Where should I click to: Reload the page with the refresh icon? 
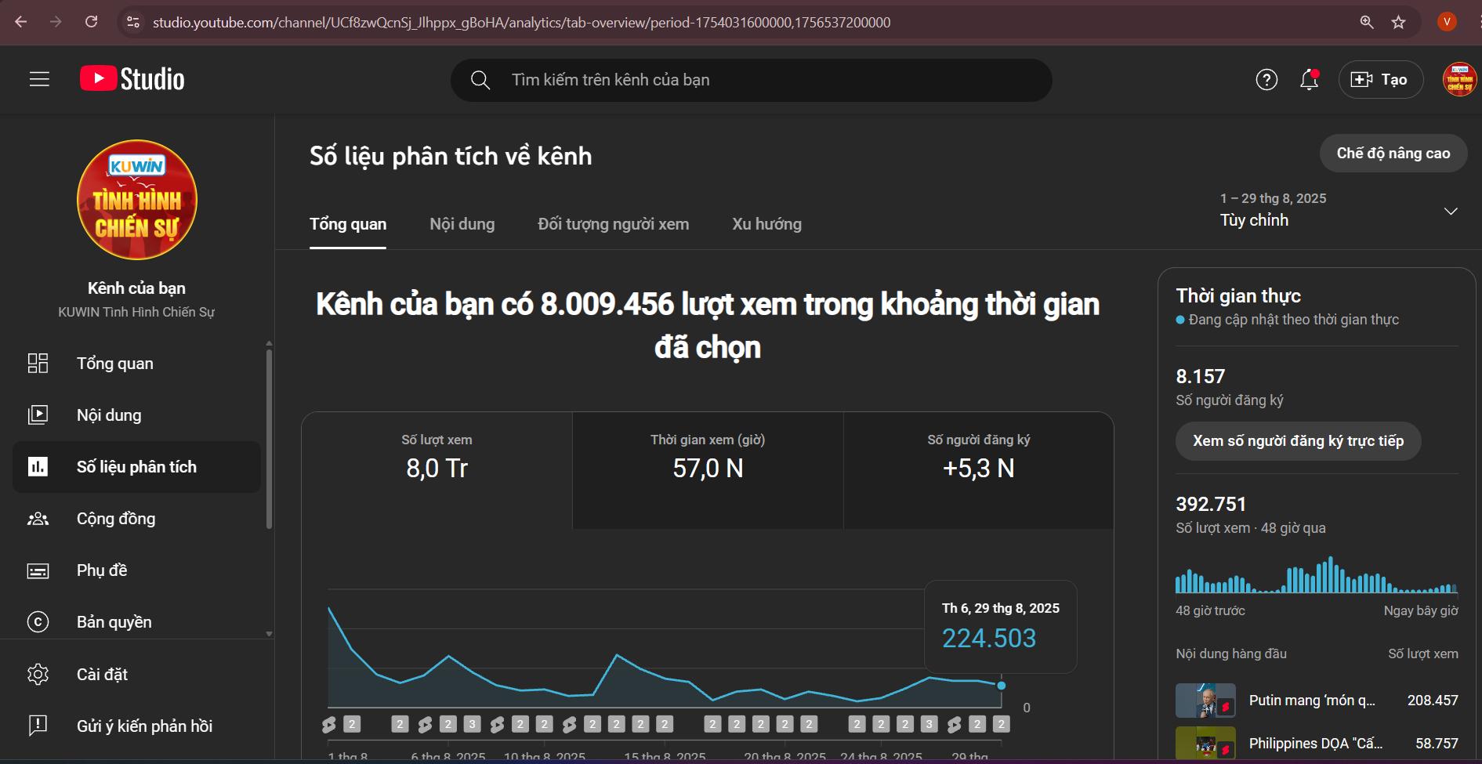(x=92, y=22)
